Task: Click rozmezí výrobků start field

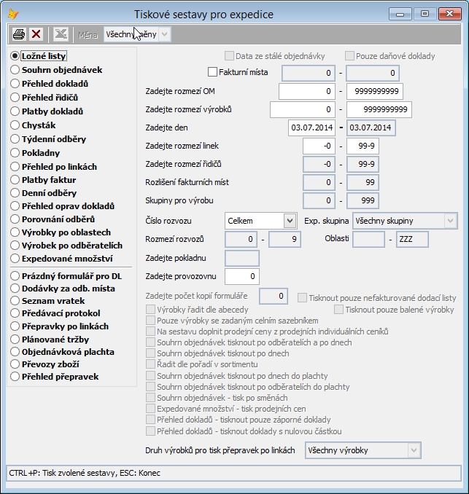Action: [x=303, y=109]
